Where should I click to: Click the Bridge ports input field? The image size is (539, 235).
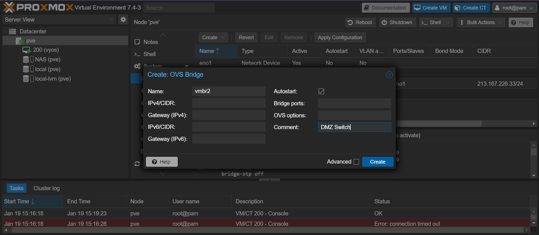355,103
